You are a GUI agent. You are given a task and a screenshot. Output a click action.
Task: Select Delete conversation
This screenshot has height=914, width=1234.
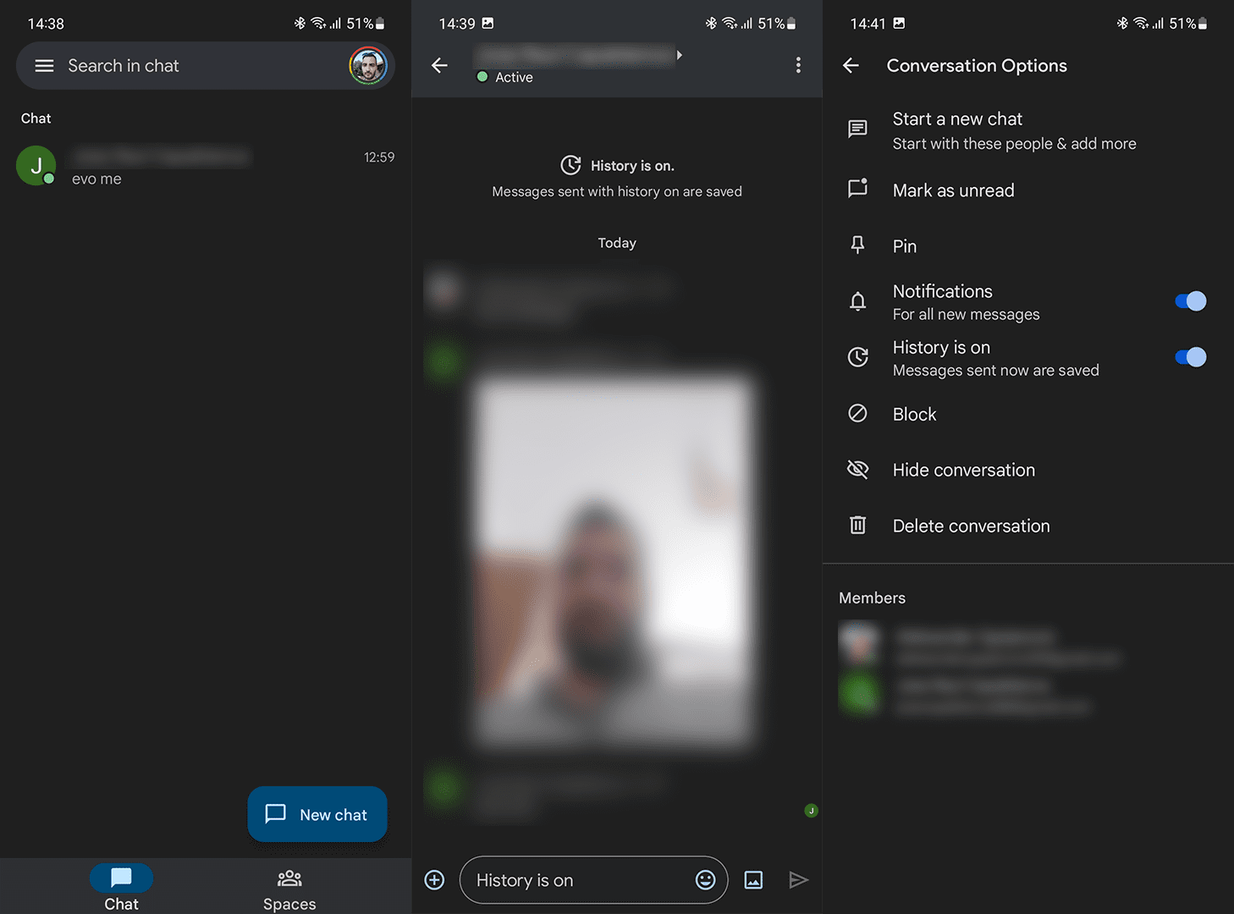pos(1028,526)
